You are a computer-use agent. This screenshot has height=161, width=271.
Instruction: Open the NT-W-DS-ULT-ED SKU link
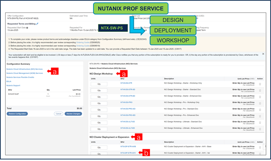pyautogui.click(x=127, y=128)
